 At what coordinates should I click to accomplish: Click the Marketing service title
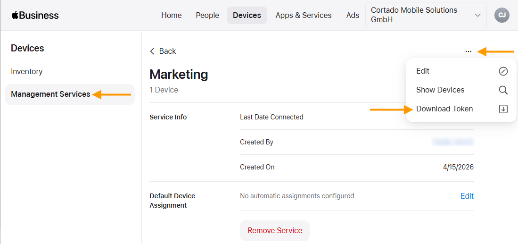click(179, 75)
